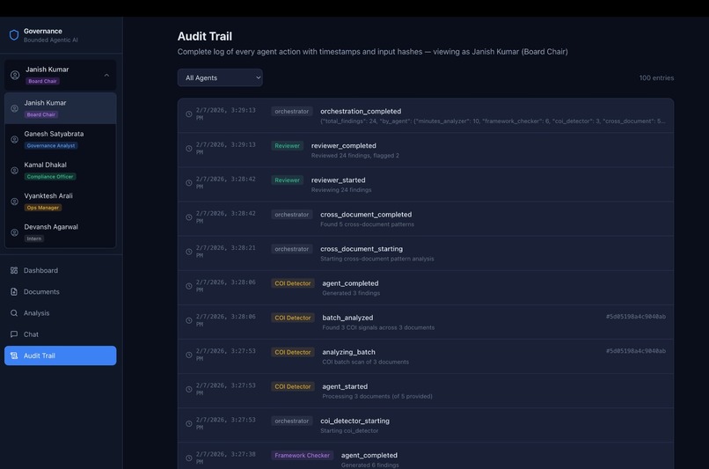Image resolution: width=709 pixels, height=469 pixels.
Task: Click the Governance Analyst role badge
Action: tap(51, 146)
